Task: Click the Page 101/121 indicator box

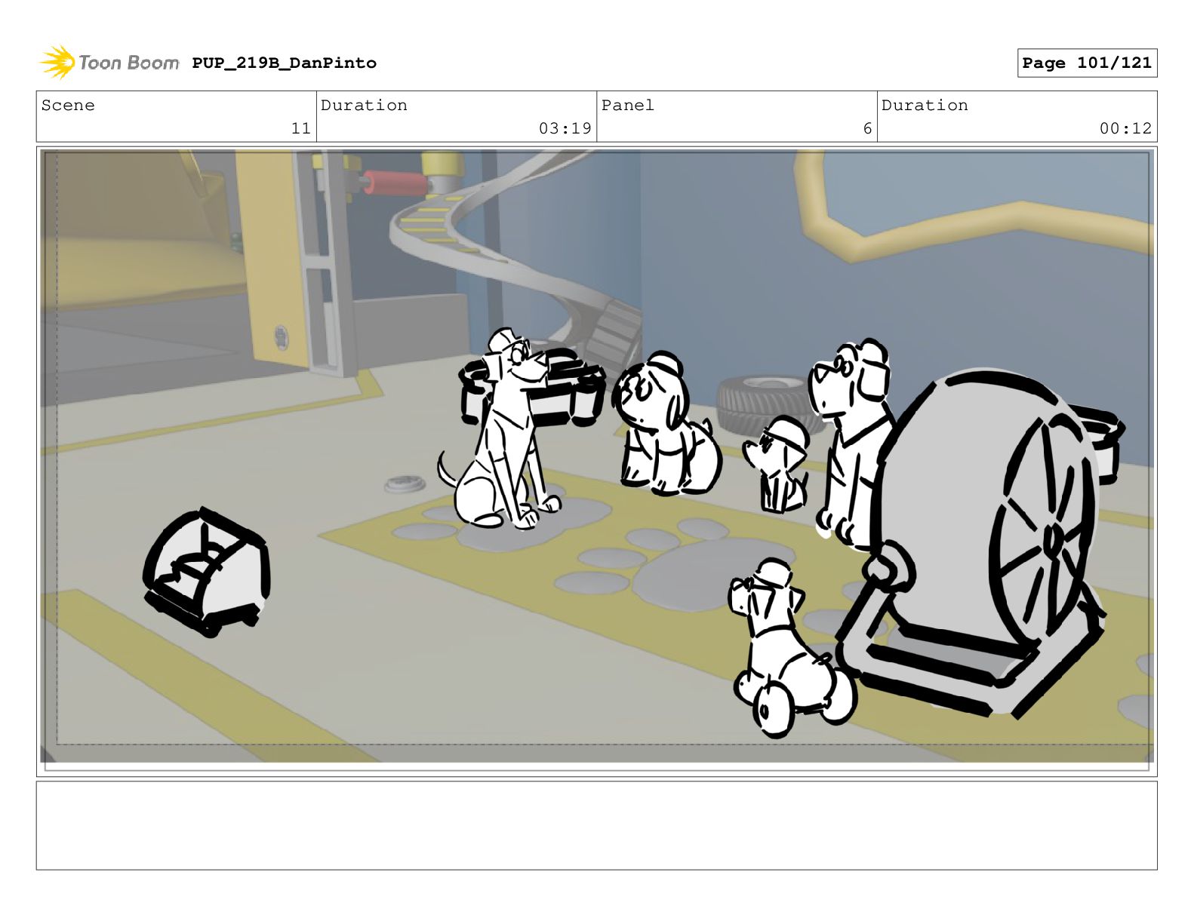Action: click(1087, 63)
